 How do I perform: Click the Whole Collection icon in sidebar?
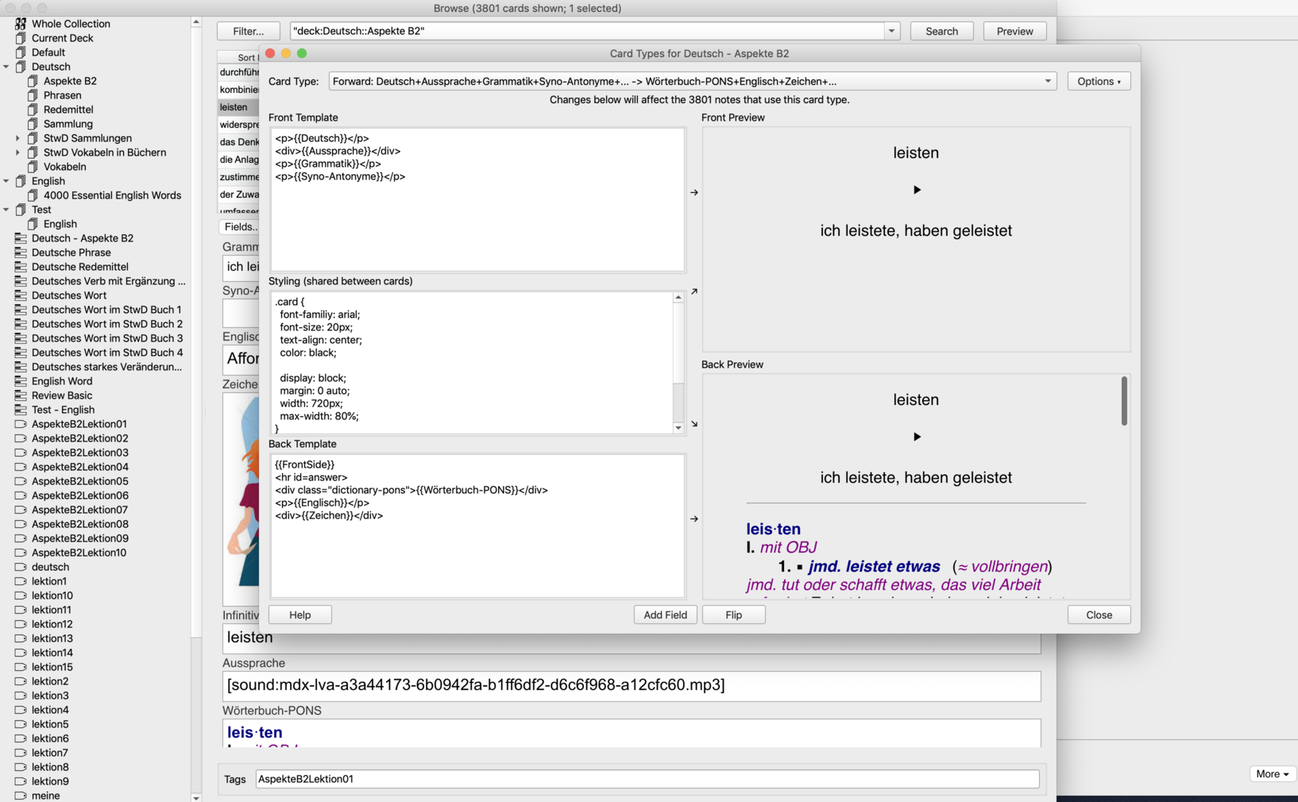tap(21, 24)
